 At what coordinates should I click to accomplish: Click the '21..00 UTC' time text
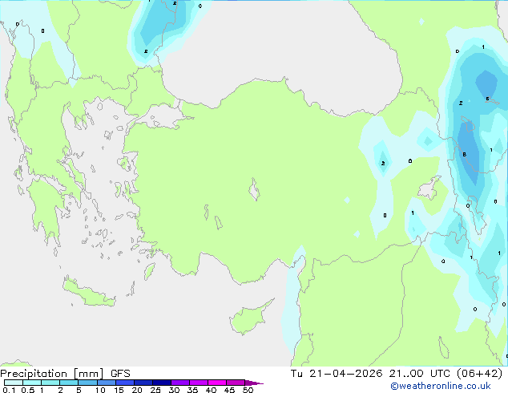tap(420, 374)
